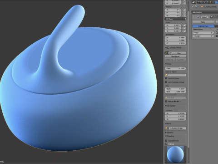Collapse the Item panel
This screenshot has width=218, height=164.
click(x=166, y=123)
